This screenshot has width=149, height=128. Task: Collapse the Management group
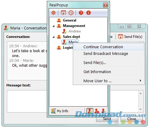[x=53, y=26]
